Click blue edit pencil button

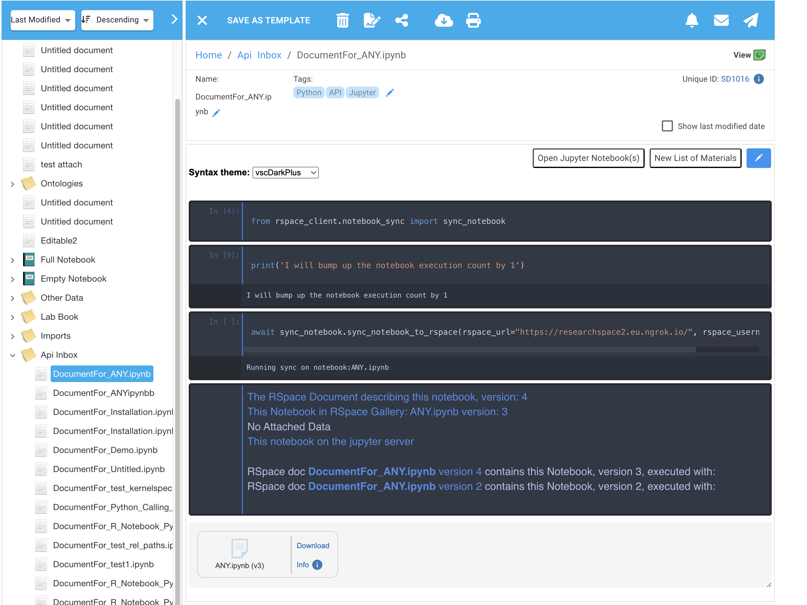tap(758, 158)
